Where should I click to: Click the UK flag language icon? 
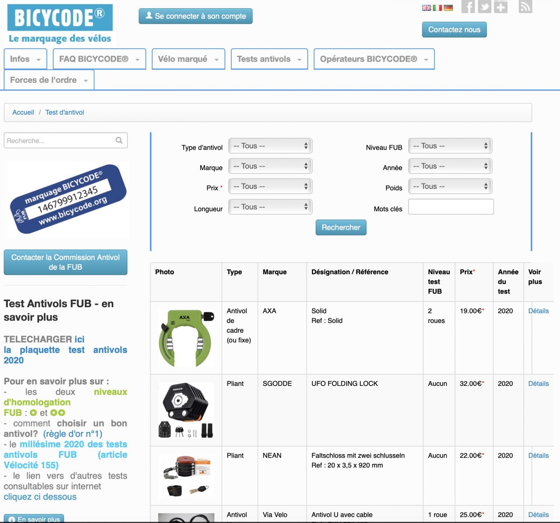(426, 8)
